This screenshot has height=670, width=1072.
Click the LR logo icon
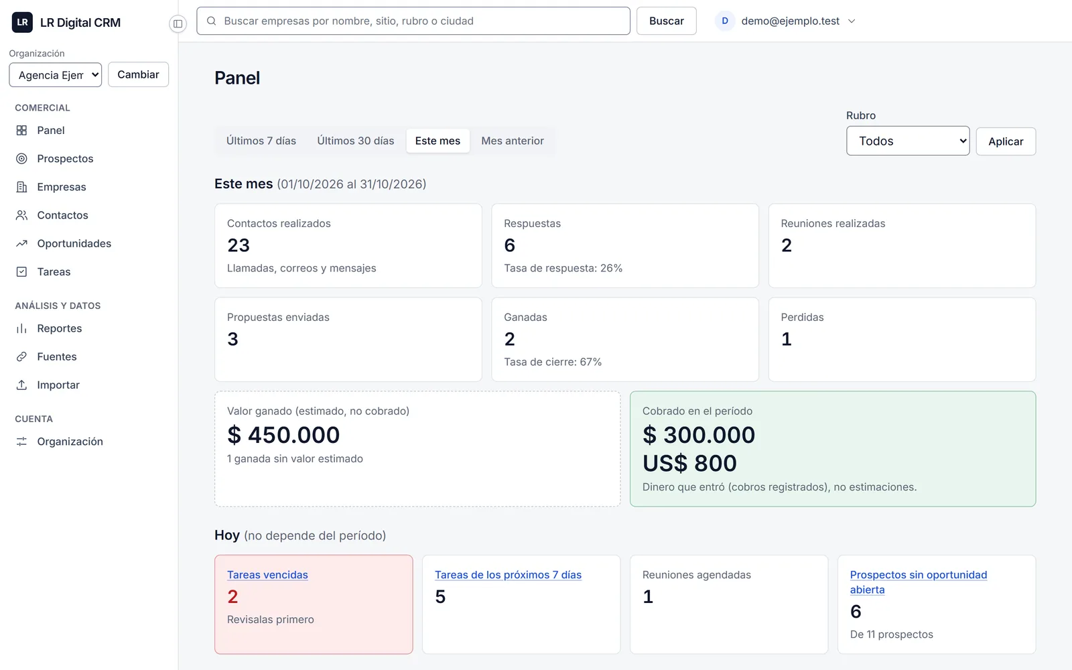pos(22,22)
